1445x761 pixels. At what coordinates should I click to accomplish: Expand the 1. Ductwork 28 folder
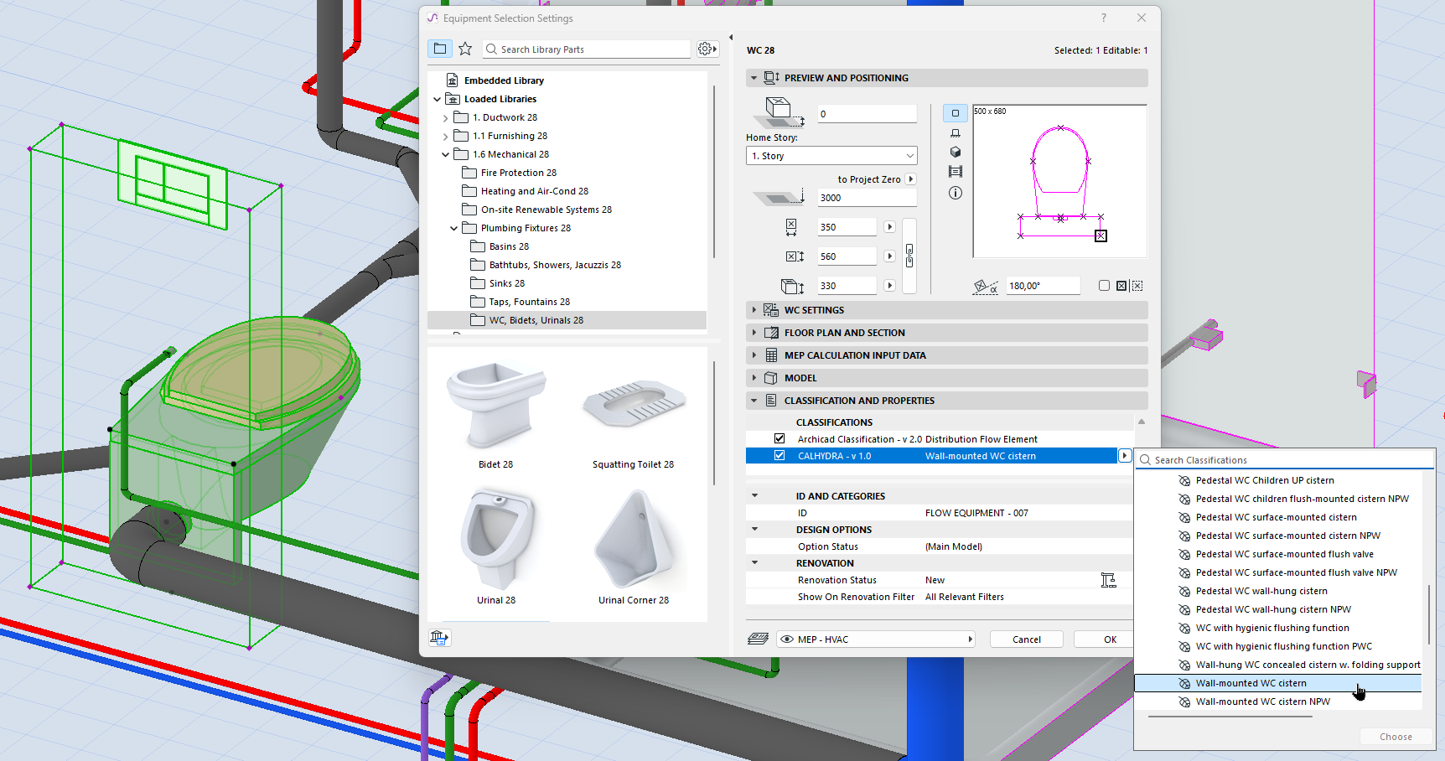(445, 118)
